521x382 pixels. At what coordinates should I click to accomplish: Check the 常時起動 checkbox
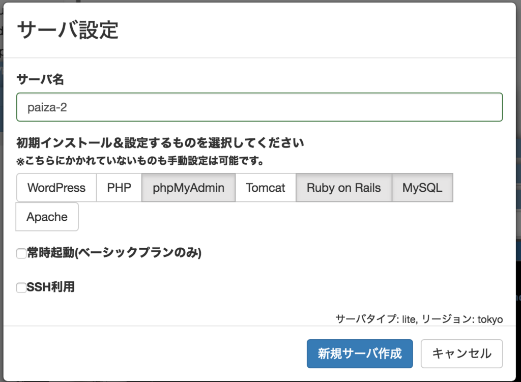click(x=21, y=253)
